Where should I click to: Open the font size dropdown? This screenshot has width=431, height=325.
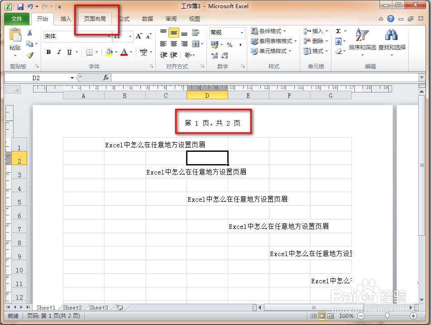130,36
